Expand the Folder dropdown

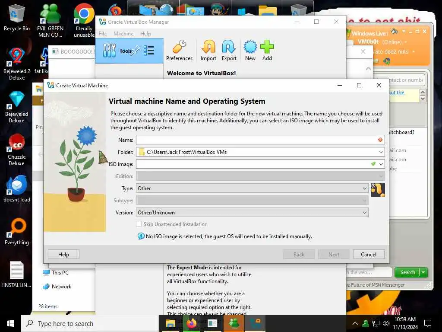tap(381, 152)
